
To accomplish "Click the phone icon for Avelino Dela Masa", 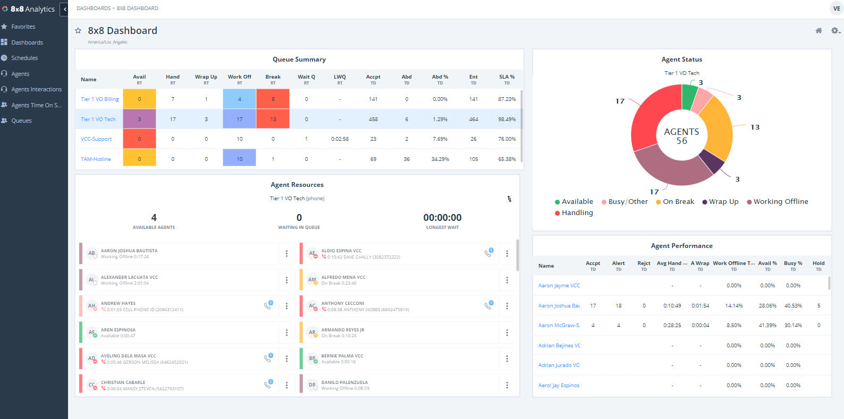I will [x=268, y=358].
